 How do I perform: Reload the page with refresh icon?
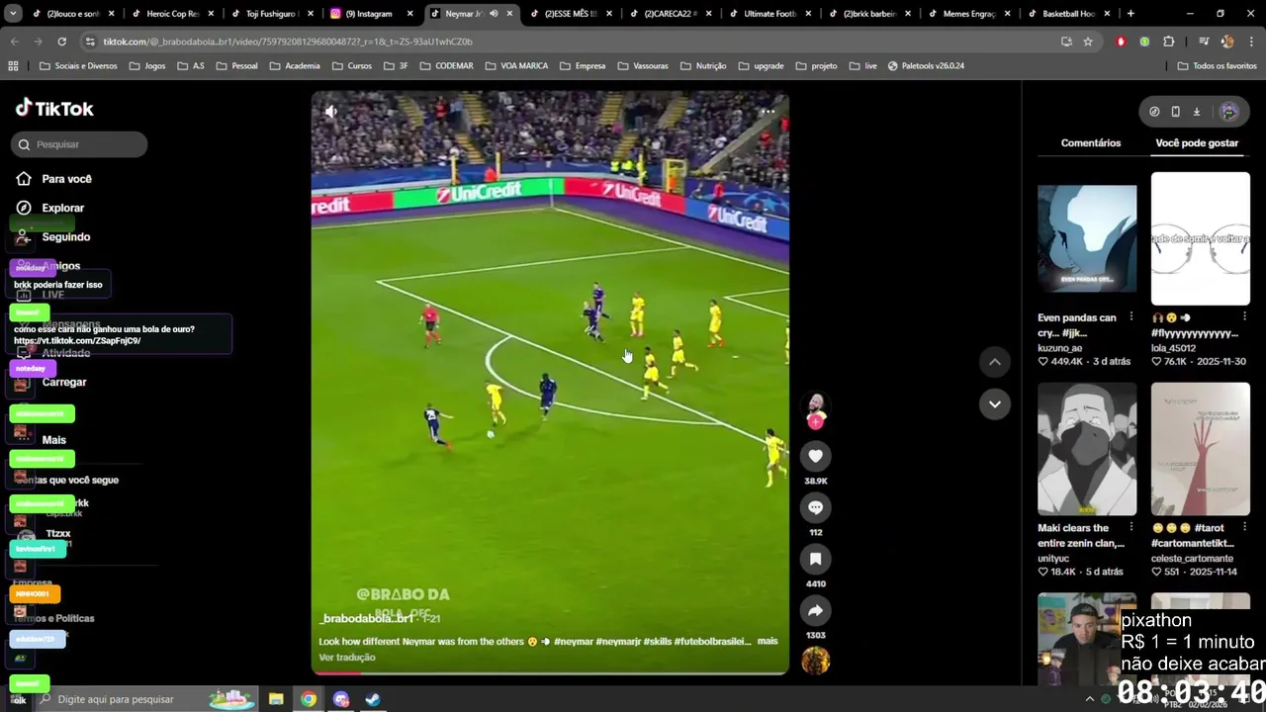point(61,42)
